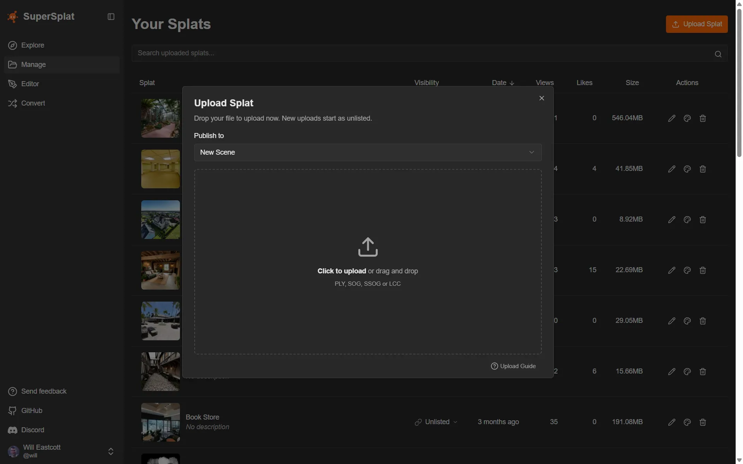Click the Book Store title text
Screen dimensions: 743x464
coord(202,417)
